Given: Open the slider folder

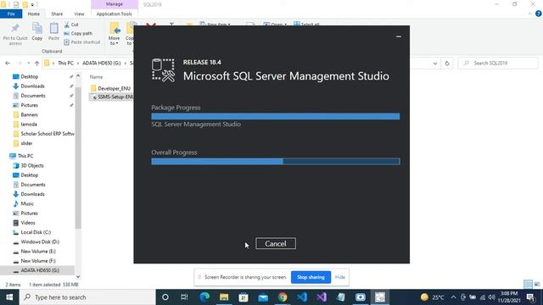Looking at the screenshot, I should pyautogui.click(x=26, y=143).
